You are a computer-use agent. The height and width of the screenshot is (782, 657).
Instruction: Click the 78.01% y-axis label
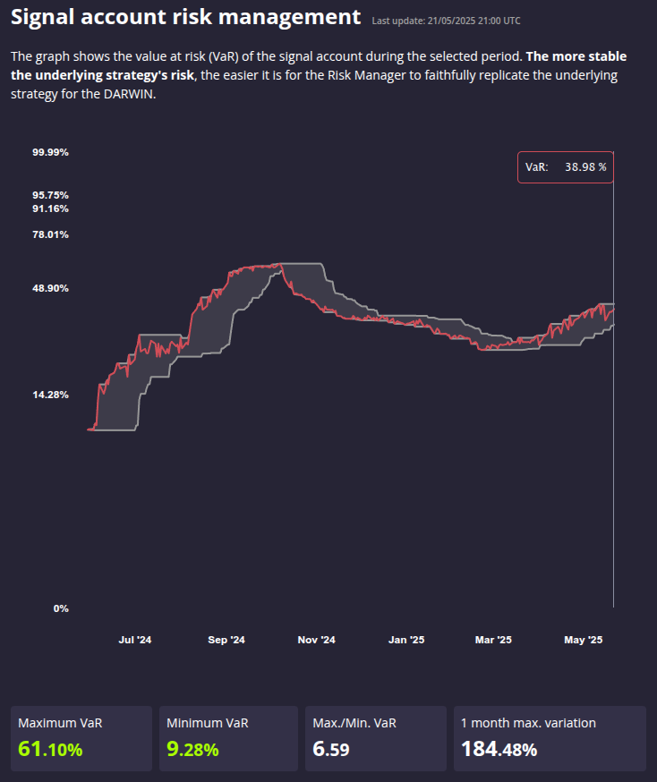(x=50, y=234)
